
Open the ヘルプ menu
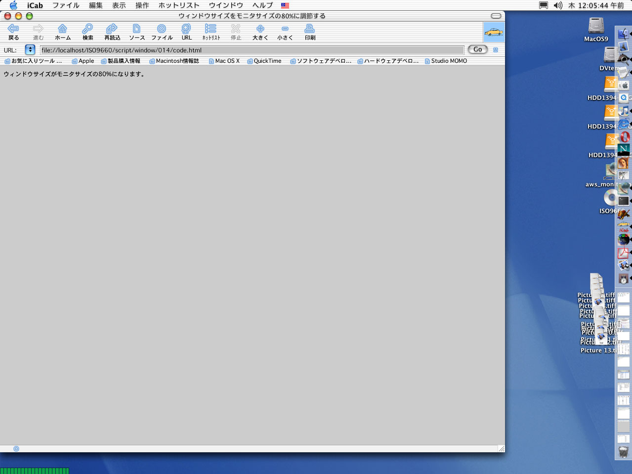point(262,5)
